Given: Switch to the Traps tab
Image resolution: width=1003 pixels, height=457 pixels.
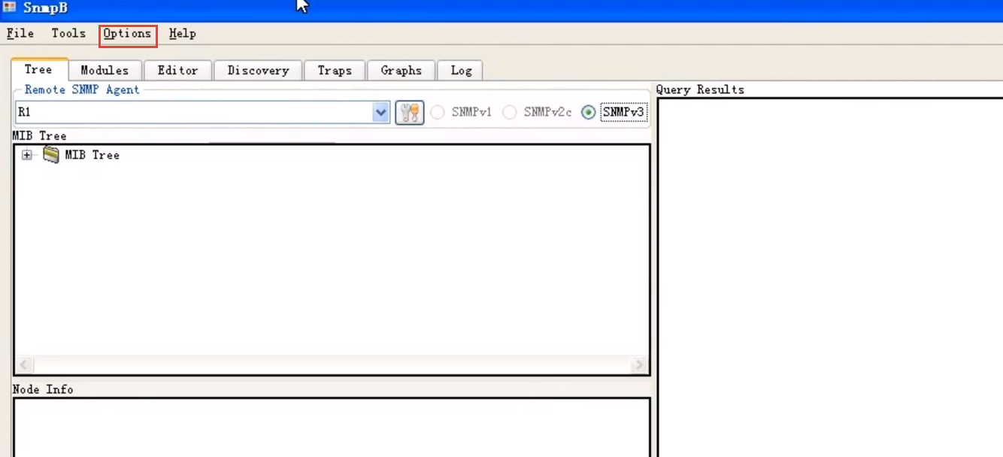Looking at the screenshot, I should click(334, 70).
